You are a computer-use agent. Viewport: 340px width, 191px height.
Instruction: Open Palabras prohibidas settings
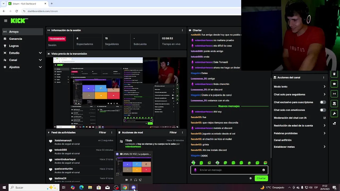(x=300, y=133)
